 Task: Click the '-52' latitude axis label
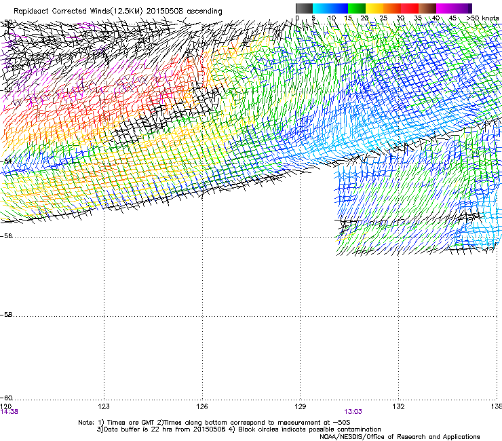click(6, 90)
